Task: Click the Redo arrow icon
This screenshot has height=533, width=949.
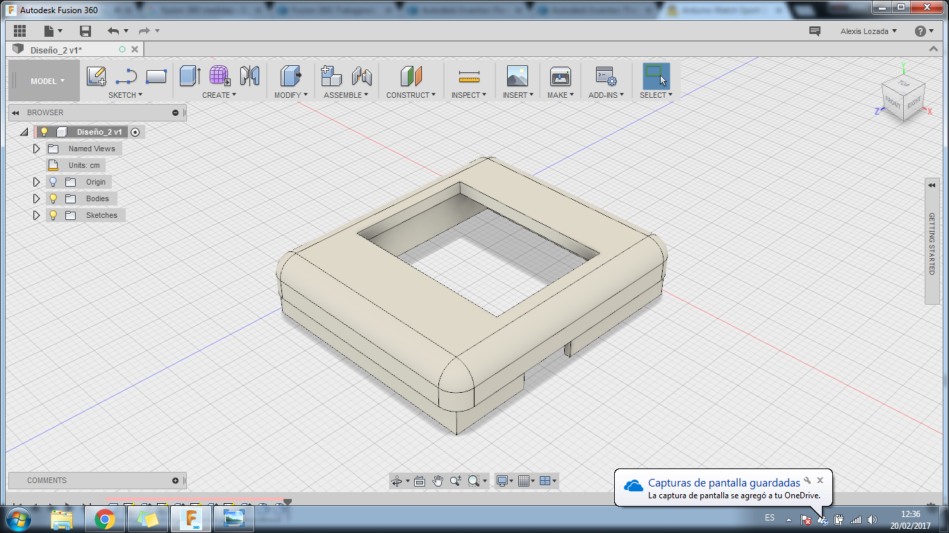Action: click(x=144, y=31)
